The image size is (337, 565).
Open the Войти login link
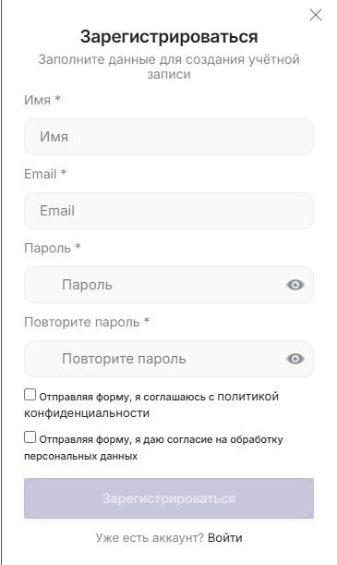coord(224,537)
